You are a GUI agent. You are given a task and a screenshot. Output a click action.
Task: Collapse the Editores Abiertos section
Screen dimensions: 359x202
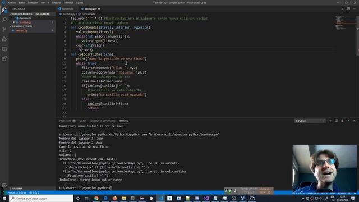tap(32, 14)
